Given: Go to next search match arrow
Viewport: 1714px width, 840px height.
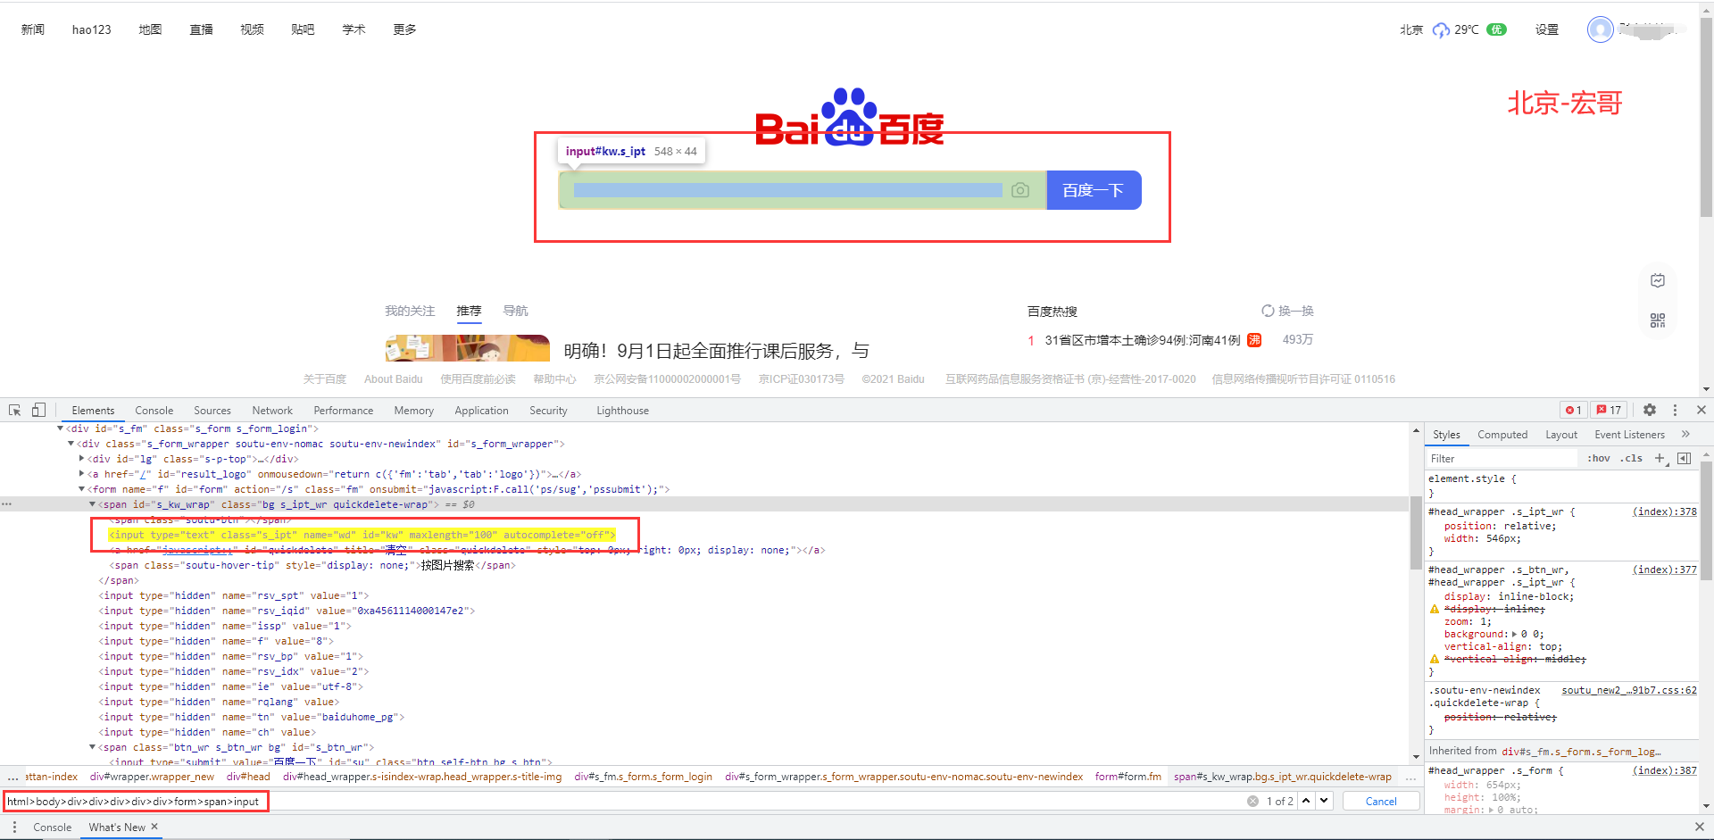Looking at the screenshot, I should [1324, 801].
